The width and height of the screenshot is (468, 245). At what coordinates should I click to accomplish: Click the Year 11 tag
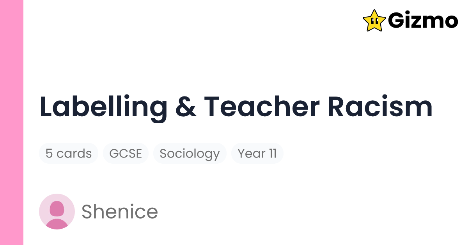[x=257, y=154]
